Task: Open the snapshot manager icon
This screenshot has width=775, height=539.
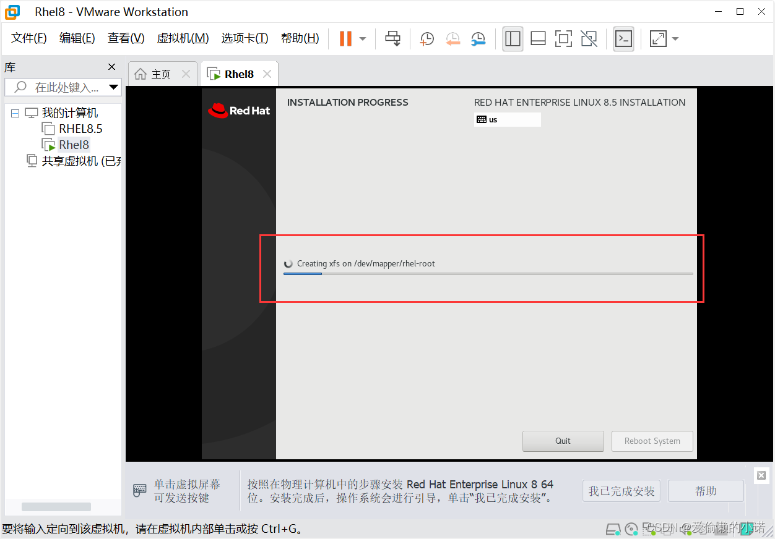Action: (478, 39)
